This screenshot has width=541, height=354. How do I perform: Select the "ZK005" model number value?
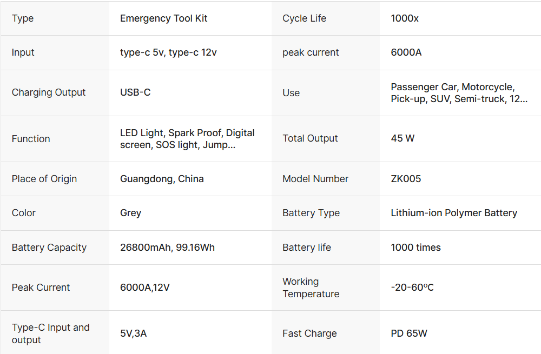[x=406, y=179]
